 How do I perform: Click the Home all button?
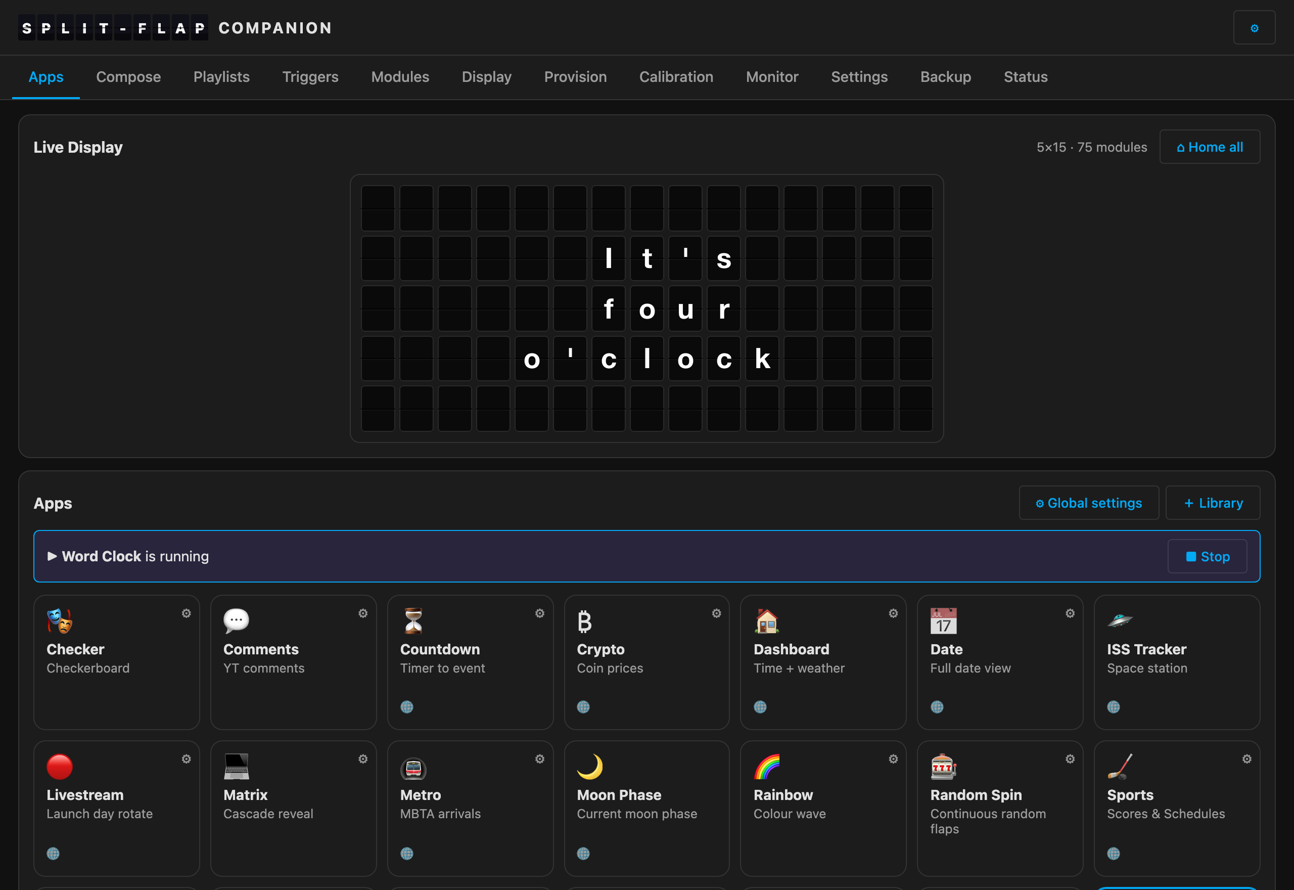click(x=1209, y=147)
